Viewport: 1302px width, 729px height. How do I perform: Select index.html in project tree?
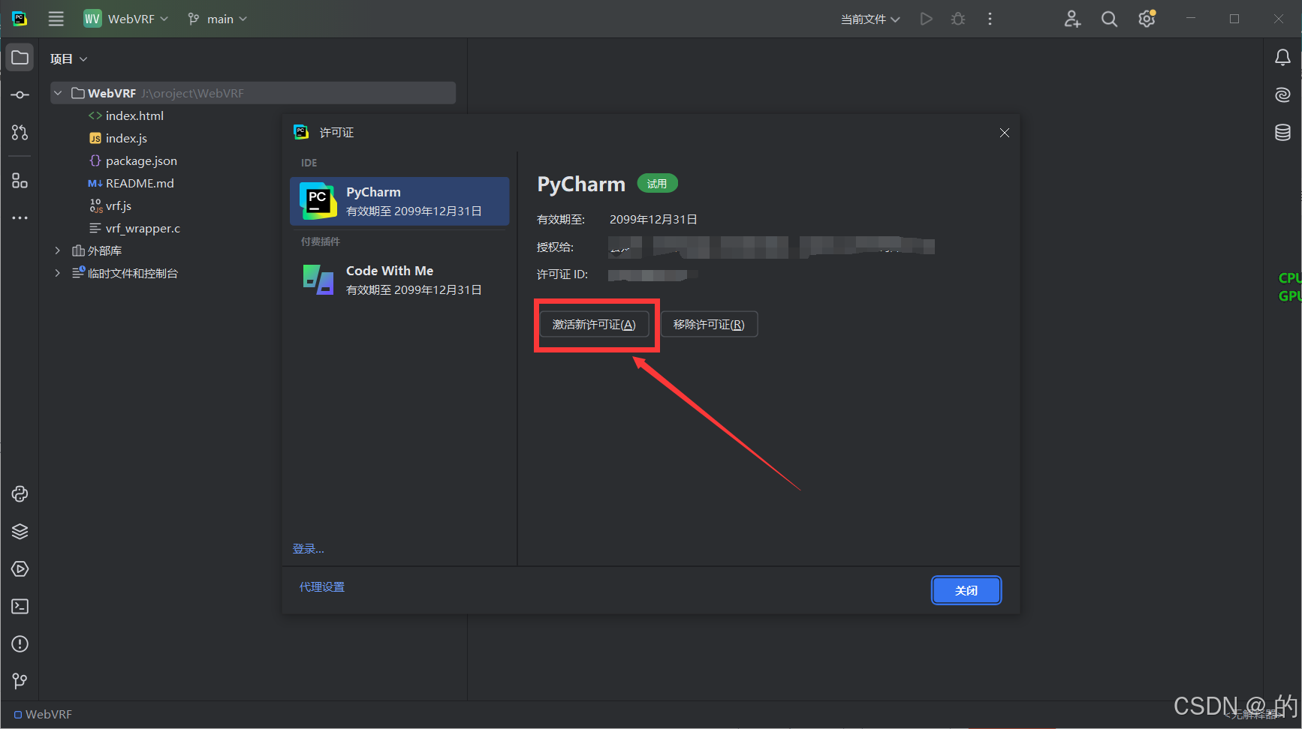(x=126, y=115)
